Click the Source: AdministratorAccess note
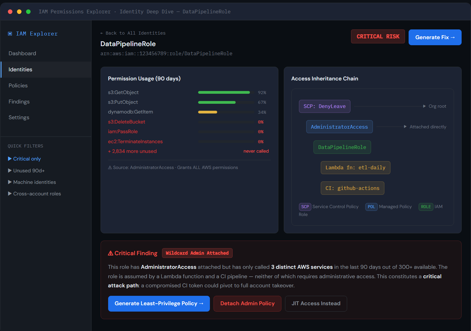 click(173, 167)
